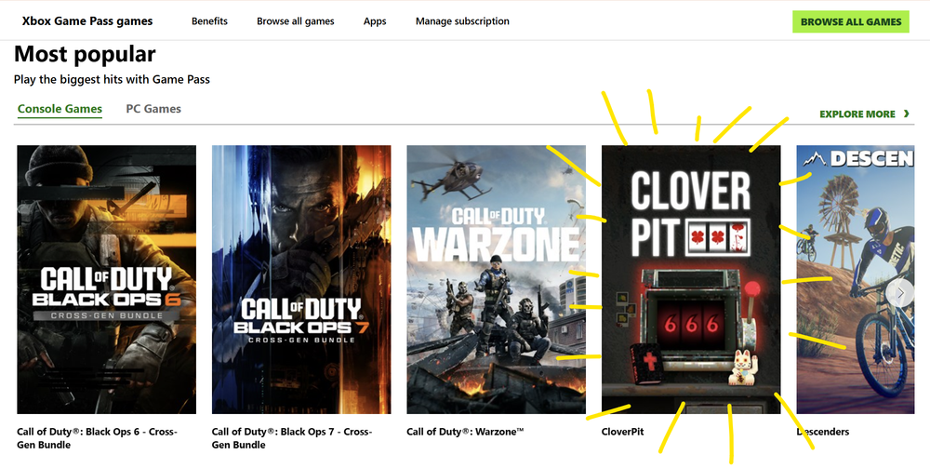Open the Black Ops 6 cover art

pos(107,279)
